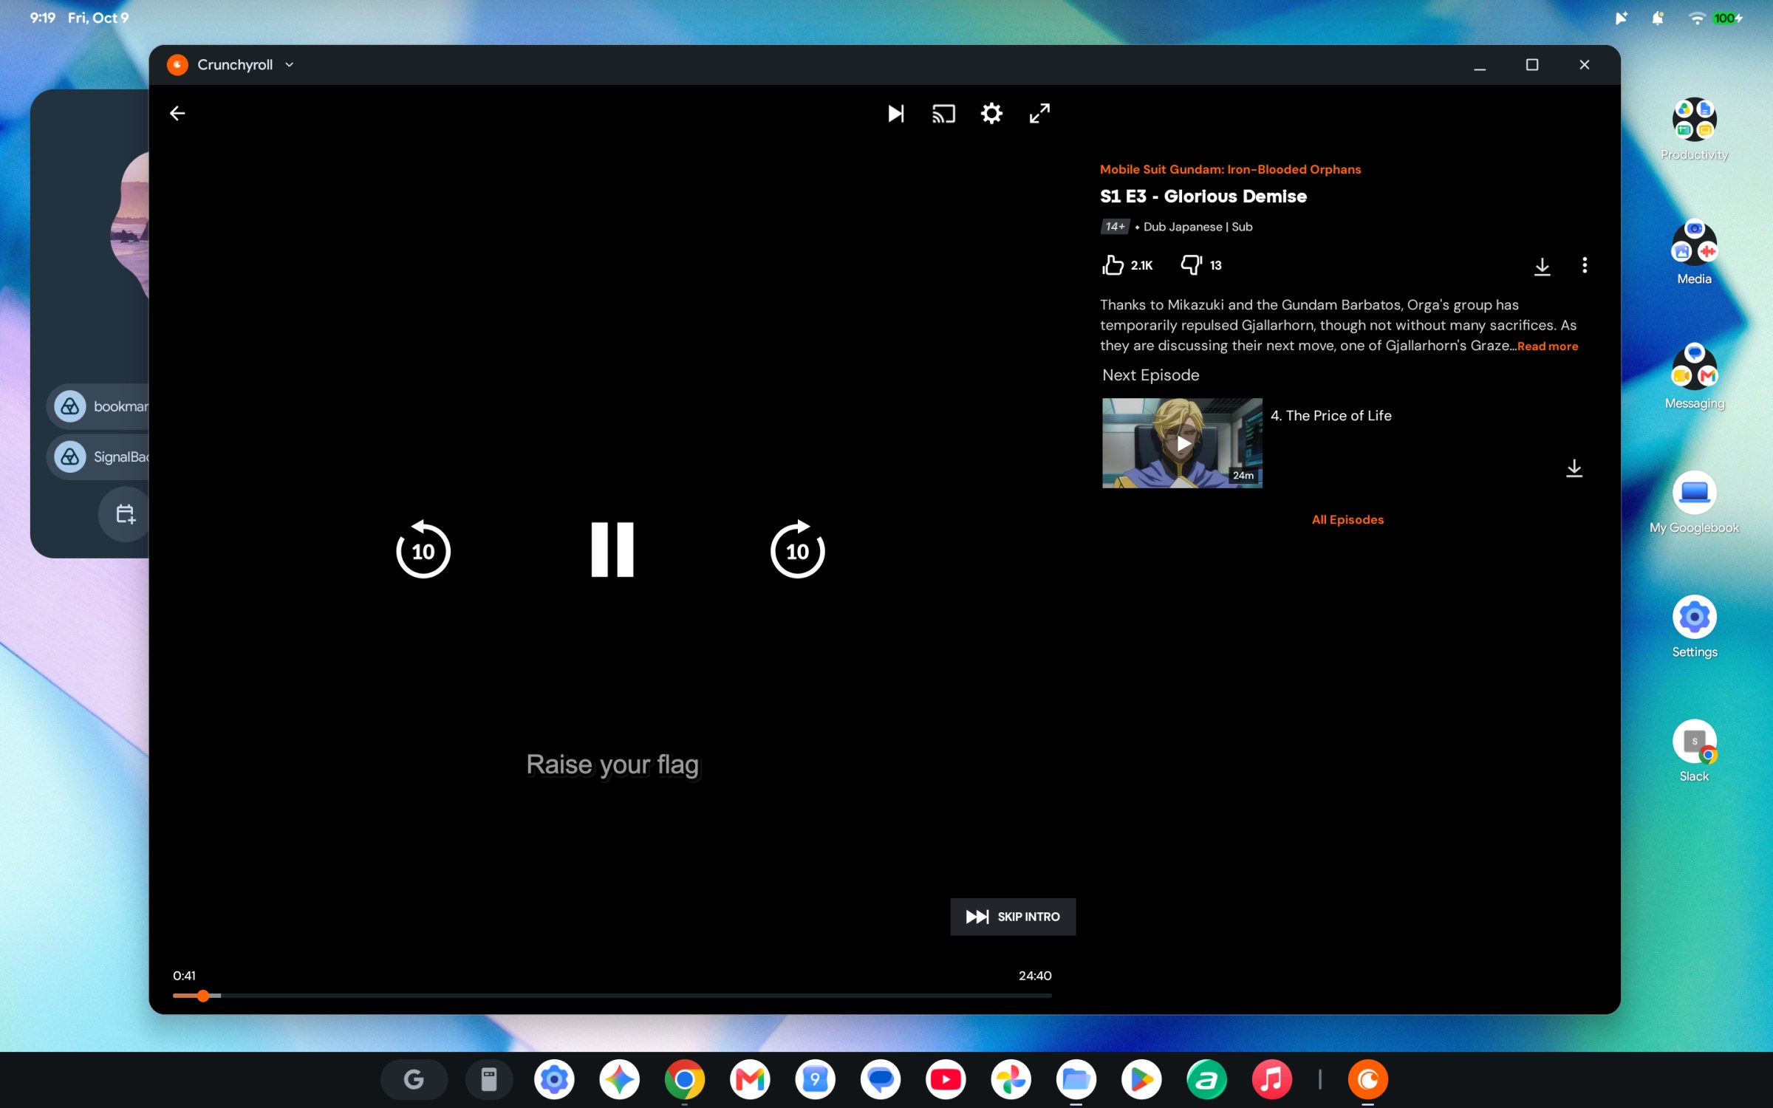Go back using the player's back arrow
The height and width of the screenshot is (1108, 1773).
coord(177,113)
